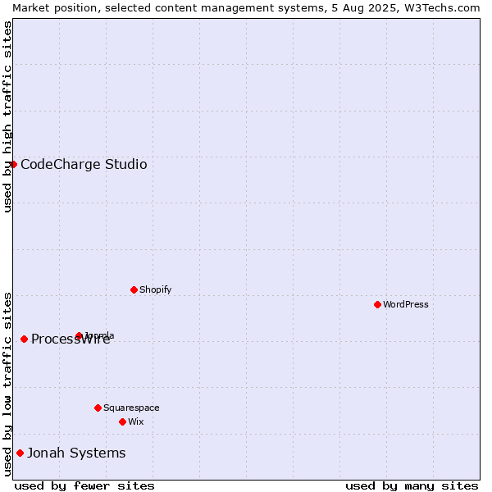
Task: Click the 'Squarespace' label
Action: click(131, 408)
